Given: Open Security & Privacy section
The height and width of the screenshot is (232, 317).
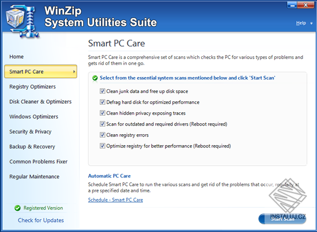Looking at the screenshot, I should coord(31,132).
